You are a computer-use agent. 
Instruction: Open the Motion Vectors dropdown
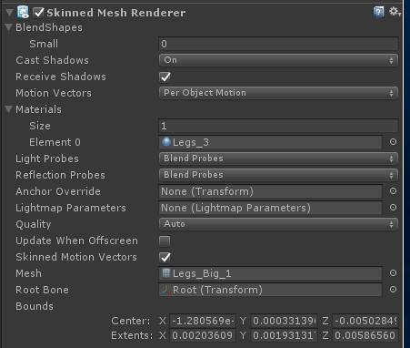[x=278, y=93]
